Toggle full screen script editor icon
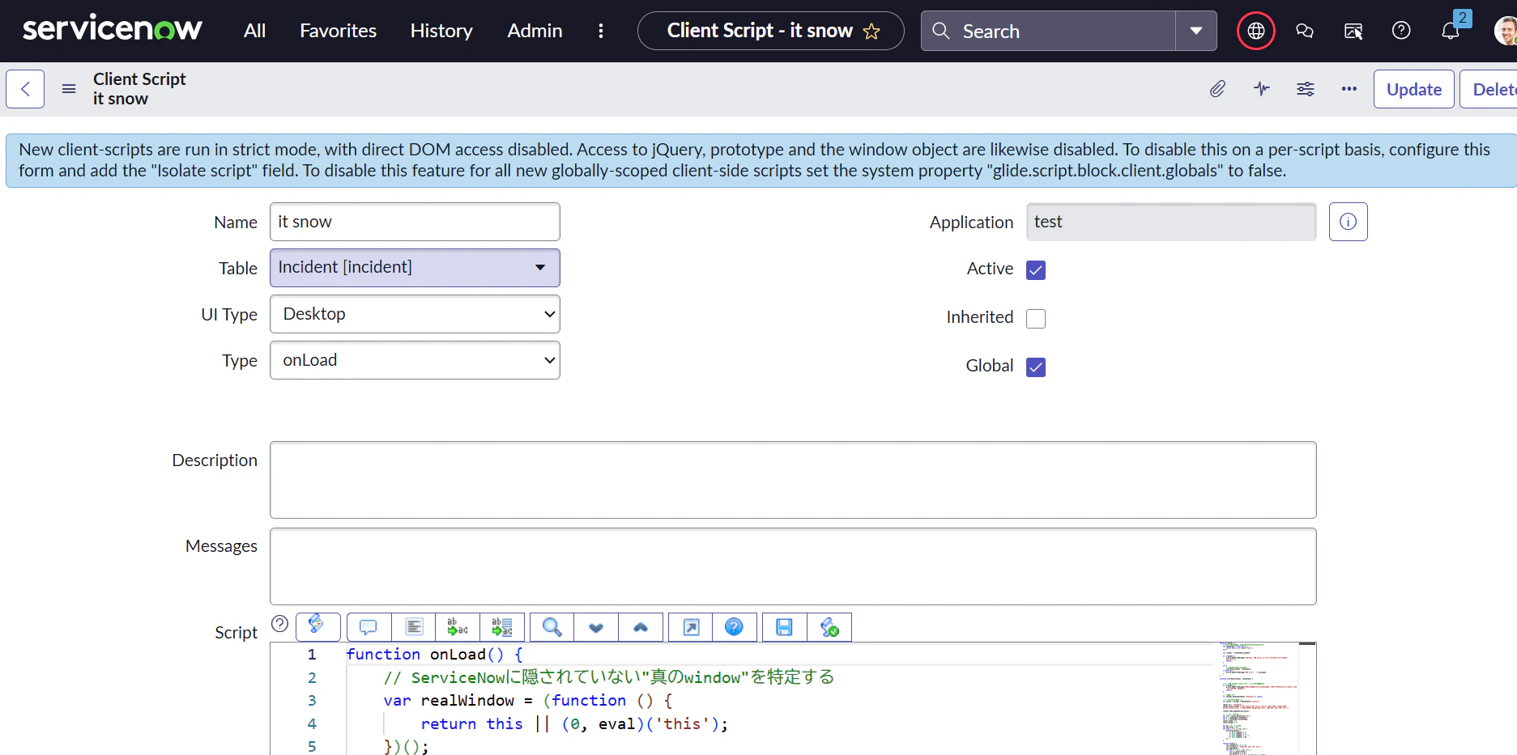 coord(691,627)
